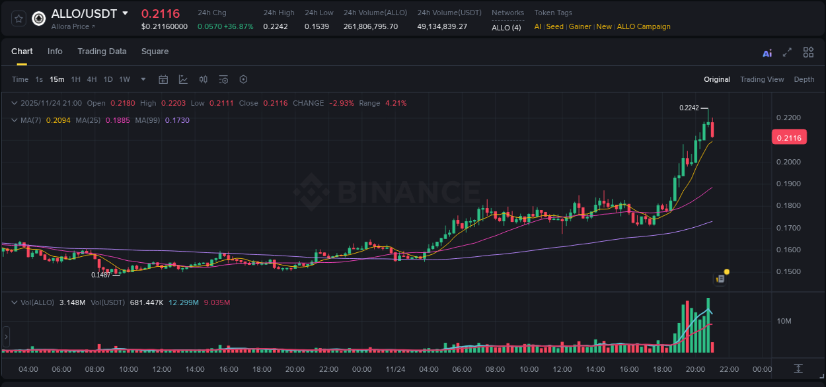
Task: Enter fullscreen using the diagonal arrows icon
Action: (787, 52)
